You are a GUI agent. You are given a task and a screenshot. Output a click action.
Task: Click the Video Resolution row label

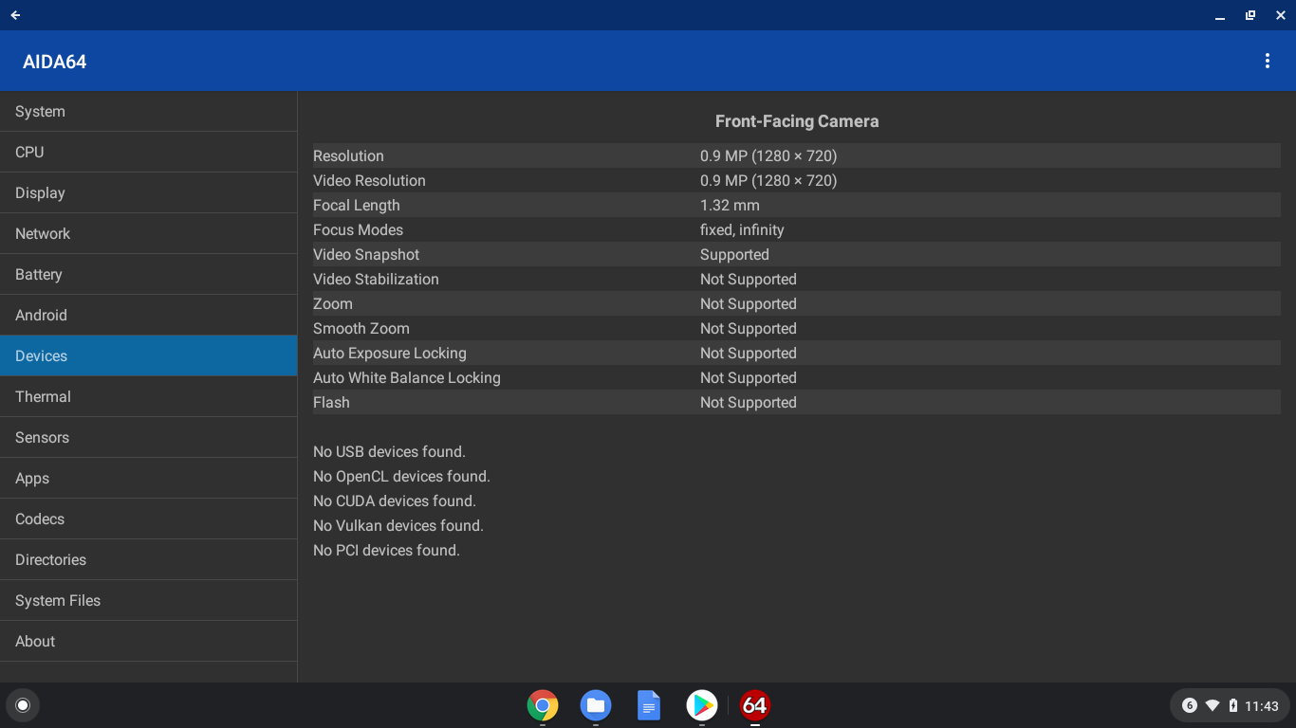[369, 180]
